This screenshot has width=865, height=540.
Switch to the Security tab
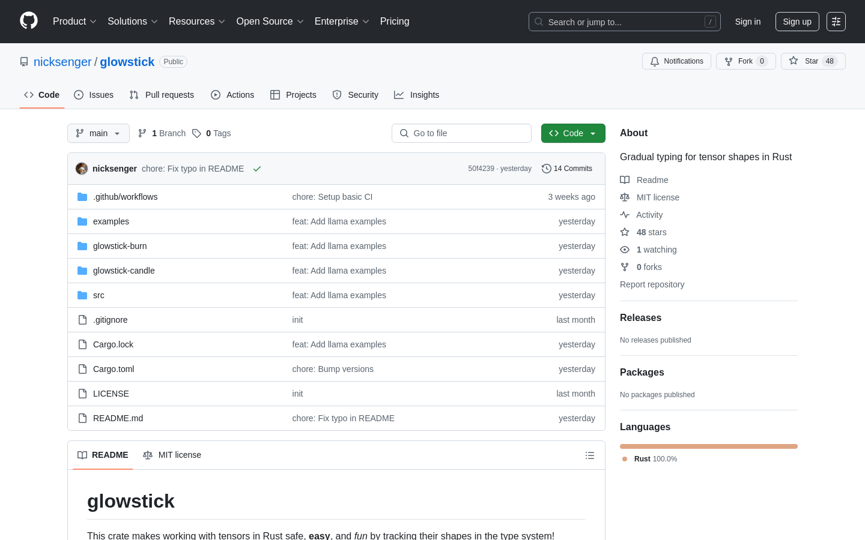356,95
